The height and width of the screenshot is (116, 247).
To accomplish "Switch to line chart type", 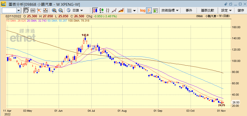I will point(114,11).
